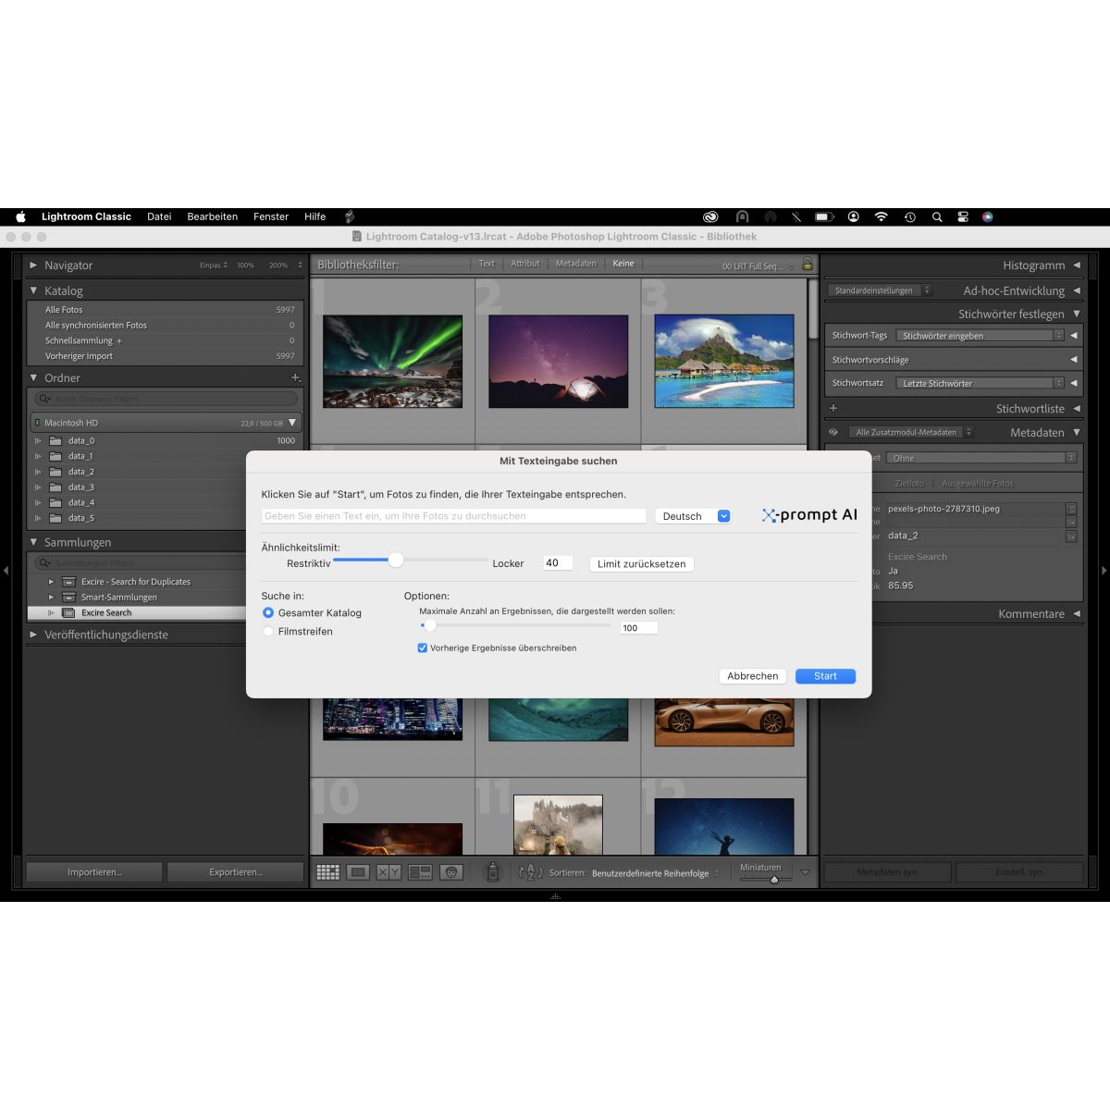Select the Filmstreifen radio button
This screenshot has width=1110, height=1110.
(268, 631)
